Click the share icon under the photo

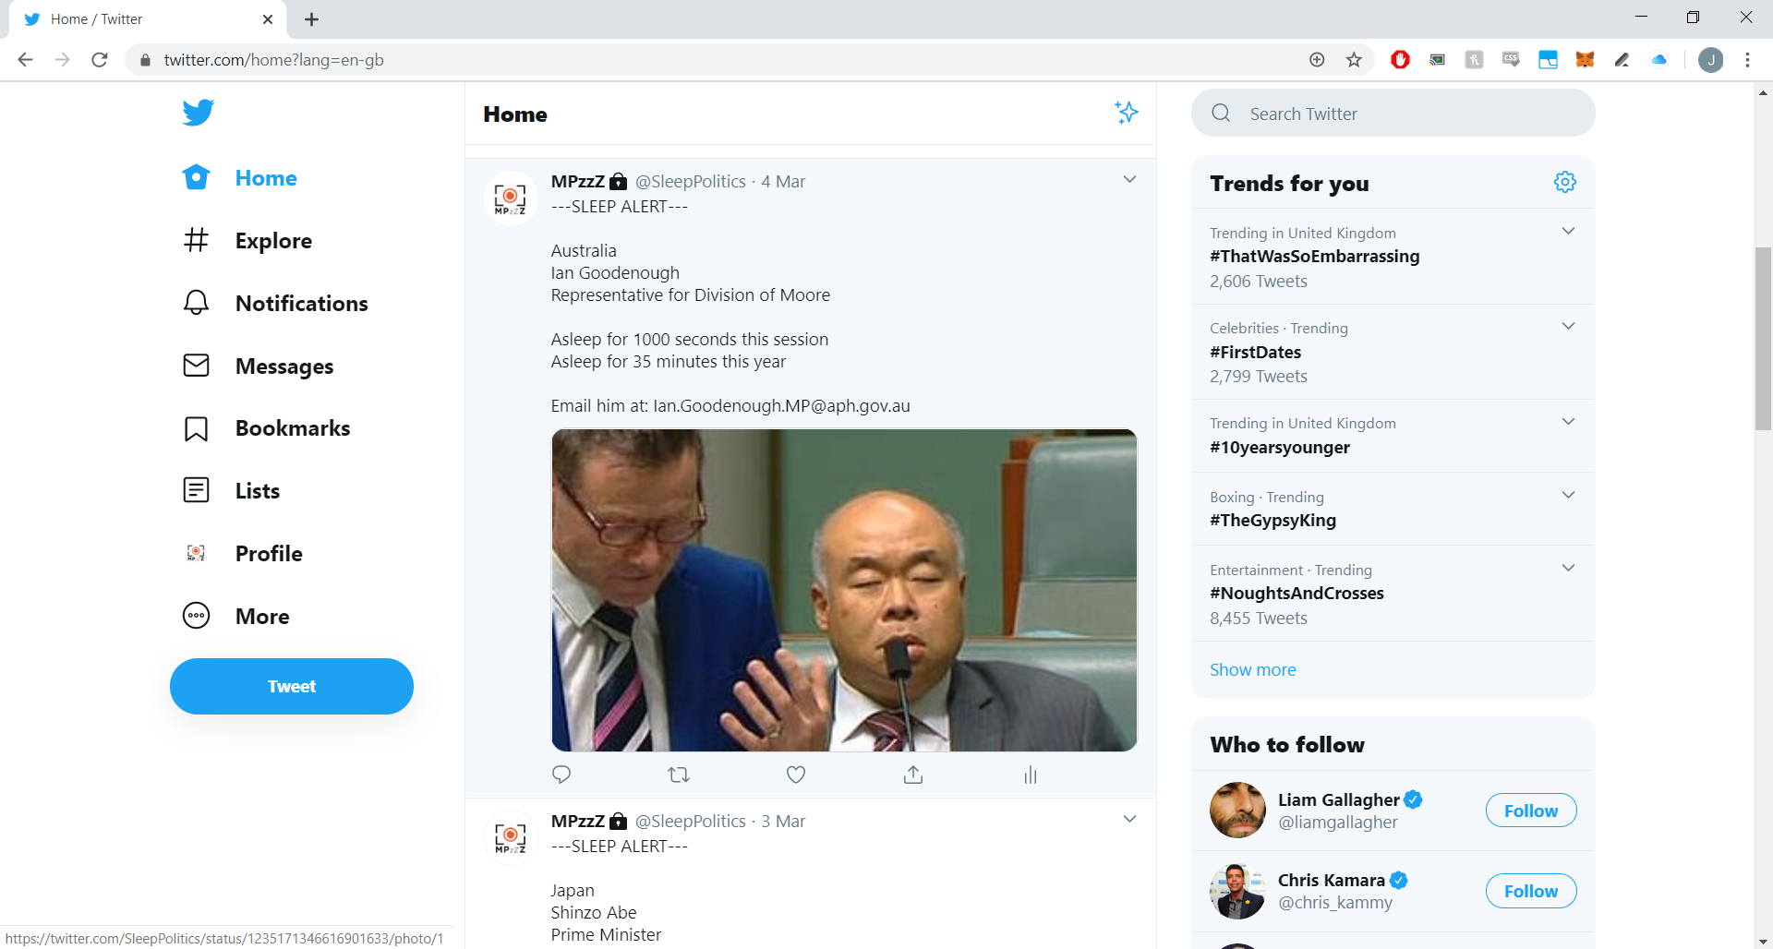click(913, 775)
